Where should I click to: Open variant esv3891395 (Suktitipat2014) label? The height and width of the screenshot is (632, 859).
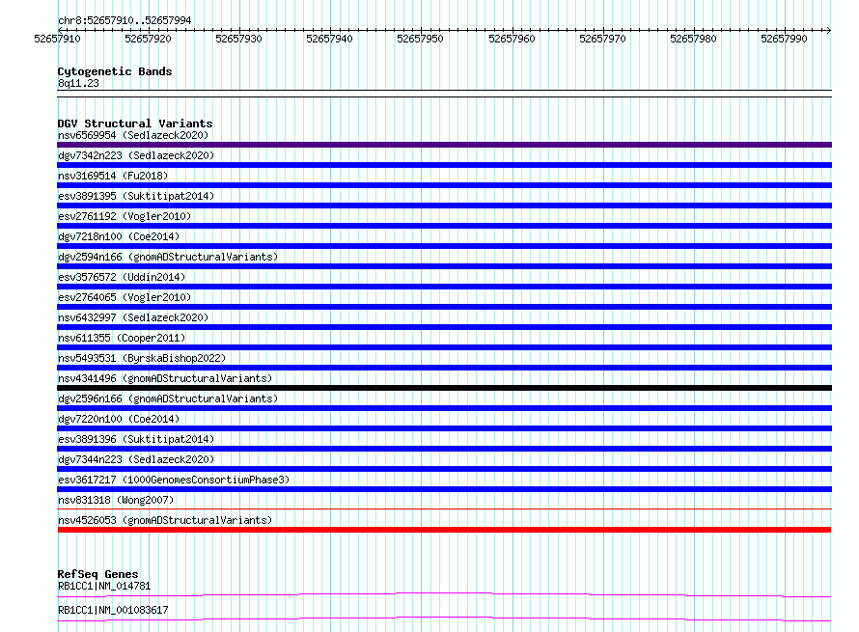[136, 196]
